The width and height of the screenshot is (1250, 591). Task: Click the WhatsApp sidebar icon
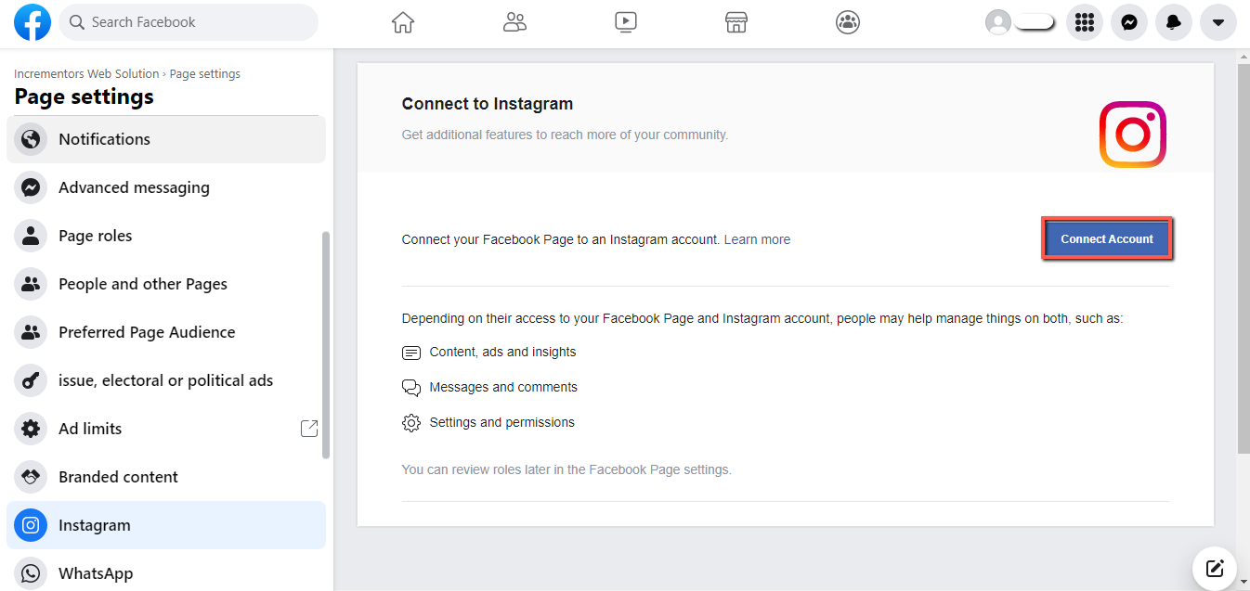point(31,573)
